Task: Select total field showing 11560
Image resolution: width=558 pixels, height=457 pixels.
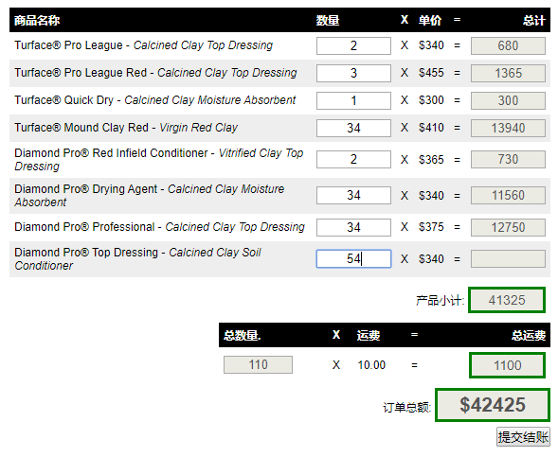Action: tap(508, 195)
